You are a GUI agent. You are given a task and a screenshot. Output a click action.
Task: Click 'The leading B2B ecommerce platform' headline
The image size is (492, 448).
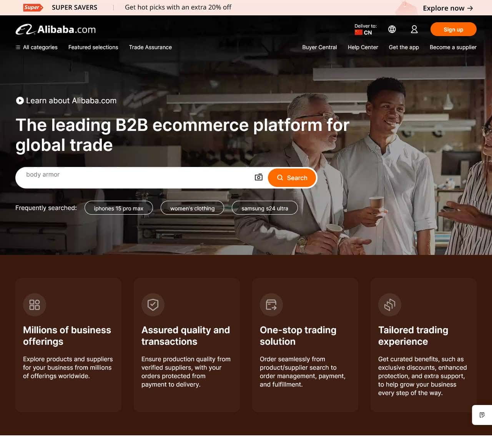[x=183, y=135]
